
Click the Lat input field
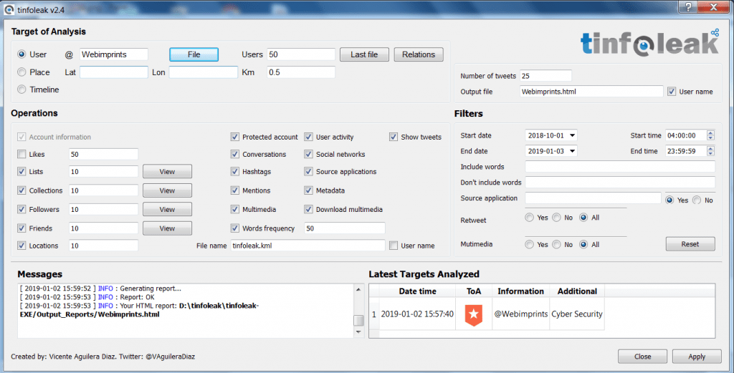[114, 72]
